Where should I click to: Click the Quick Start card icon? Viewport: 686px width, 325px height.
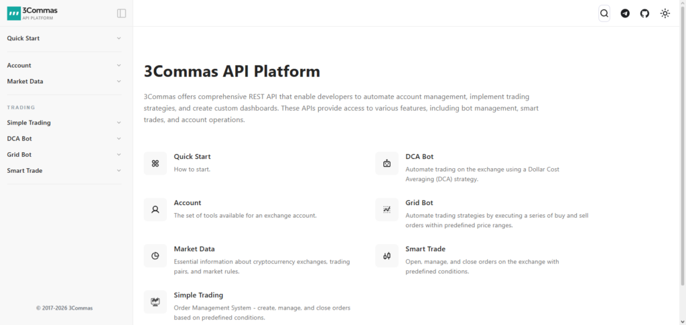[155, 163]
